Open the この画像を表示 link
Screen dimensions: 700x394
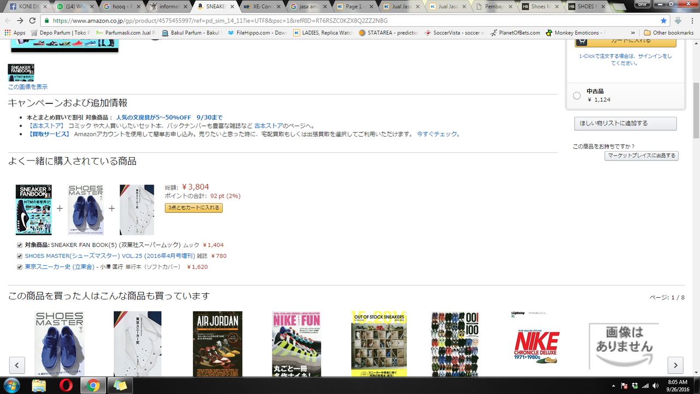coord(28,87)
